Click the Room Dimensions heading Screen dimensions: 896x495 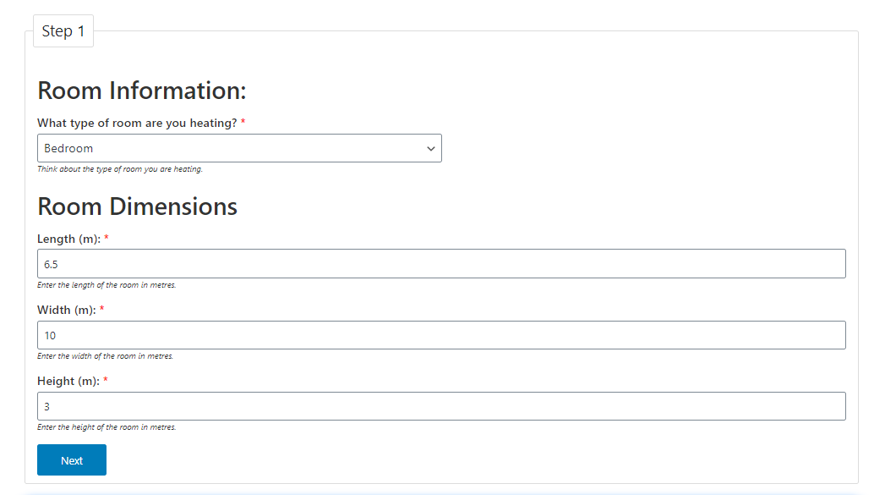(137, 206)
